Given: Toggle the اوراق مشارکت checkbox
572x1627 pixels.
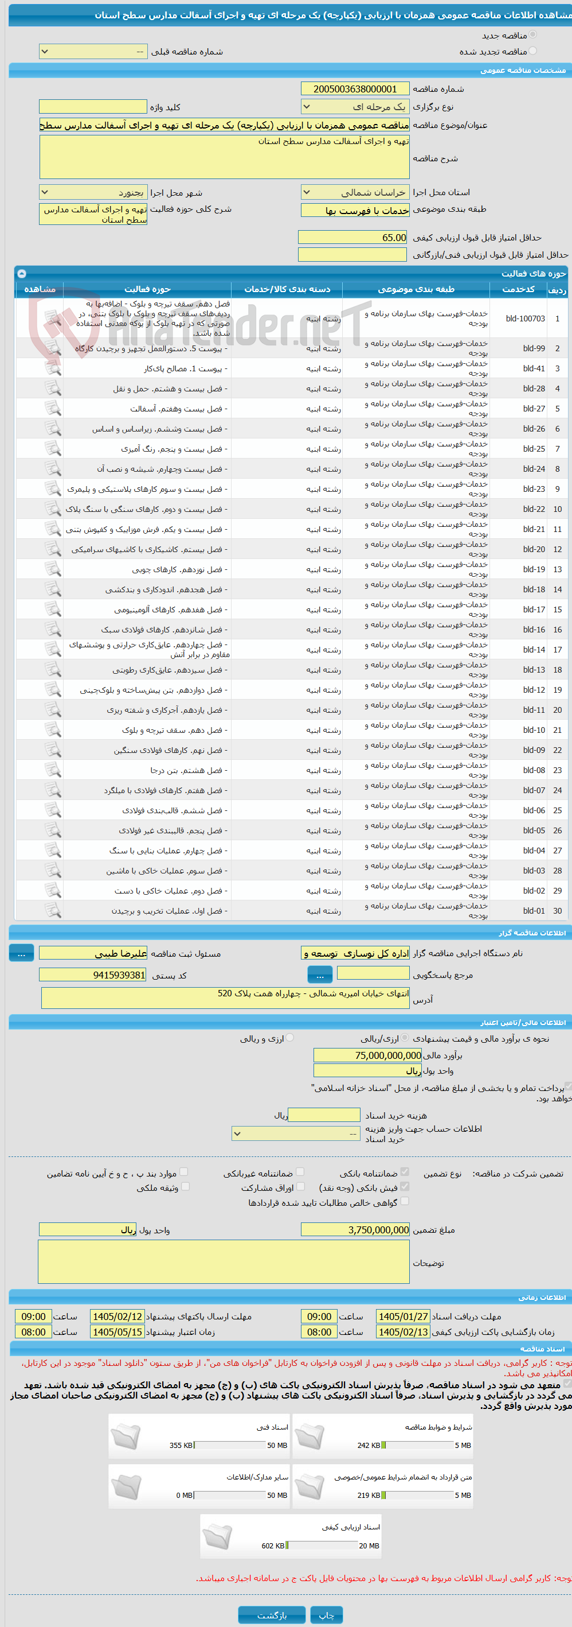Looking at the screenshot, I should tap(301, 1186).
